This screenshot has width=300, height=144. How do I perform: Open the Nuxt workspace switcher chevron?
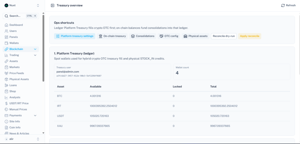tap(38, 5)
